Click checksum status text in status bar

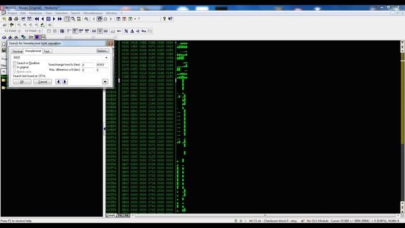coord(273,221)
